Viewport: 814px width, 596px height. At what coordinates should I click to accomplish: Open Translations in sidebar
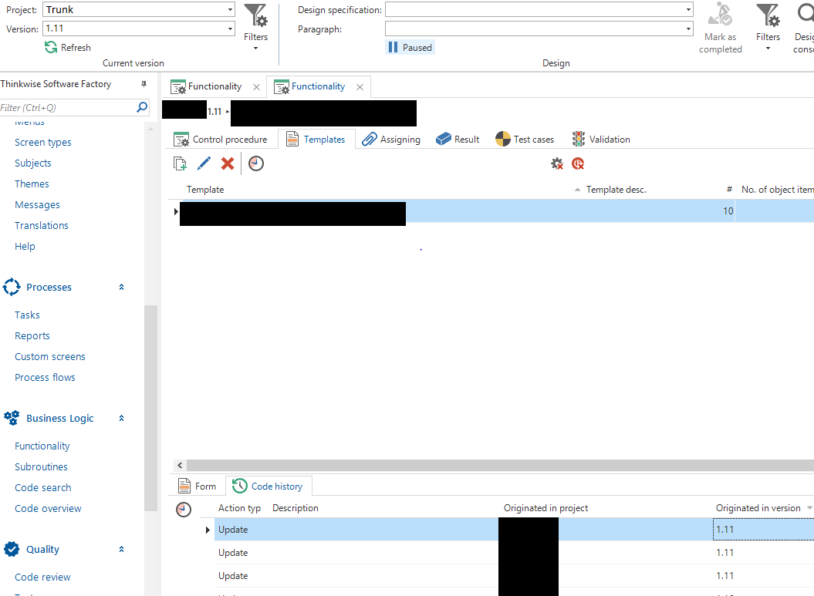coord(42,226)
